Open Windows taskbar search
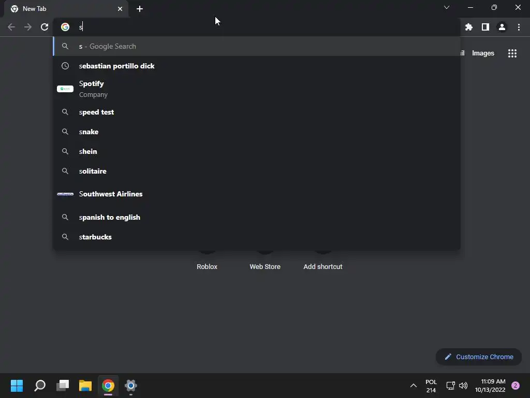Screen dimensions: 530x398 (40, 386)
